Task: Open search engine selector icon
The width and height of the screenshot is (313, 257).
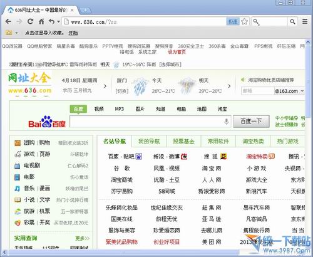Action: (x=256, y=22)
